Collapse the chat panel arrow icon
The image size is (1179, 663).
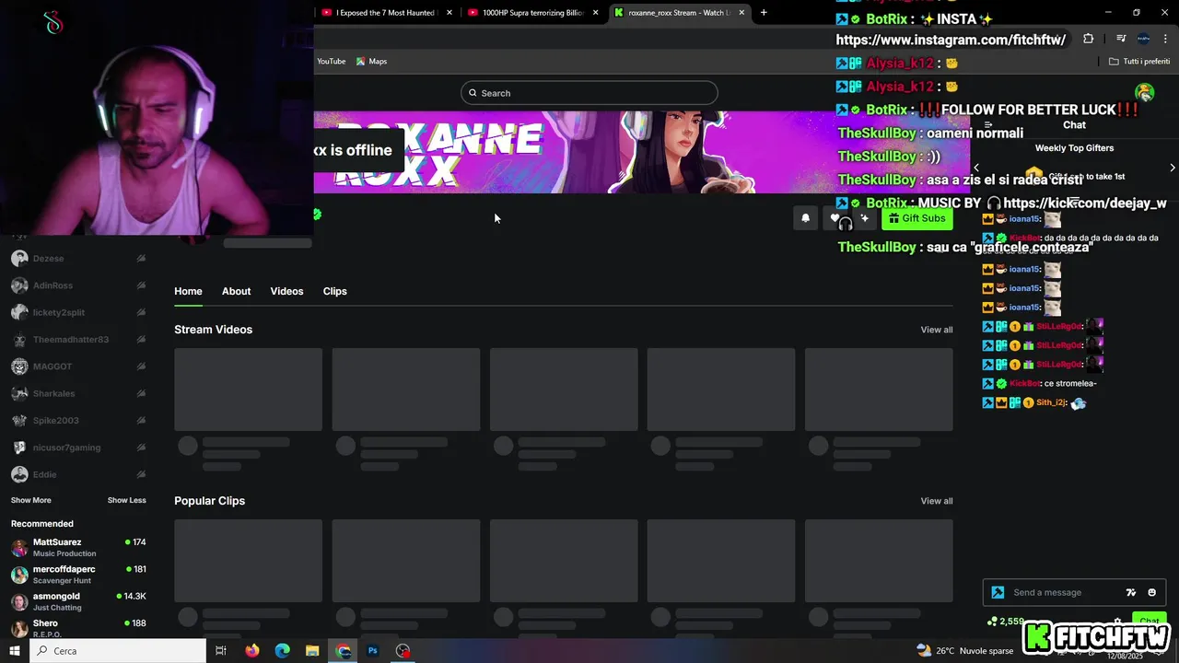point(988,125)
